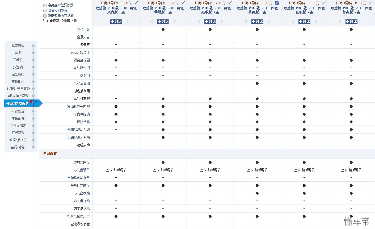Enable 高亮显示差异参数 checkbox
The height and width of the screenshot is (229, 375).
[x=45, y=5]
